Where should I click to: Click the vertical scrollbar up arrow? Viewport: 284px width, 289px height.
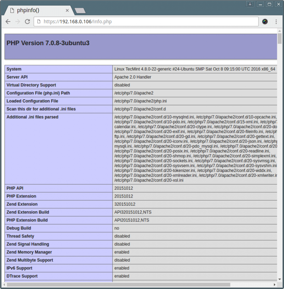280,31
